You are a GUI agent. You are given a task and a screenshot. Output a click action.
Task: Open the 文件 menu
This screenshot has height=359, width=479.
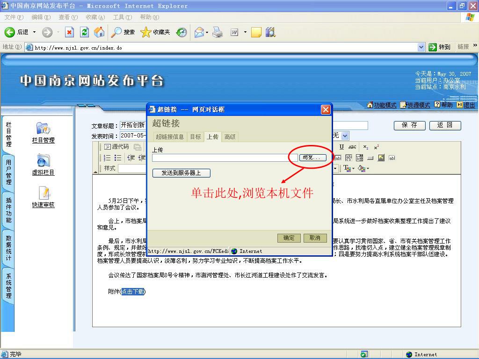click(14, 17)
